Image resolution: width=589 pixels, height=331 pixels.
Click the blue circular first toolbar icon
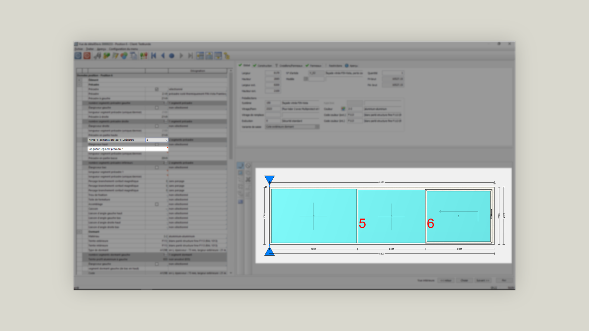[x=78, y=56]
